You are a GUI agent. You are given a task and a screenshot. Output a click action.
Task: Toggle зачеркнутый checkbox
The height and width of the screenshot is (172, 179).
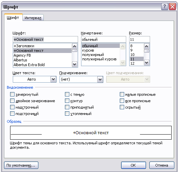coord(12,94)
